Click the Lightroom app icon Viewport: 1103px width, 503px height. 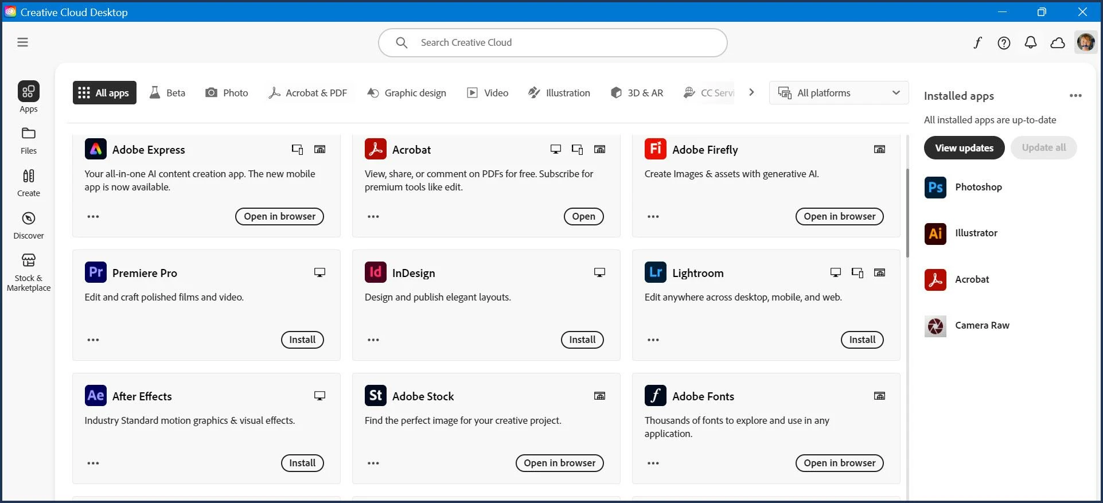(656, 272)
